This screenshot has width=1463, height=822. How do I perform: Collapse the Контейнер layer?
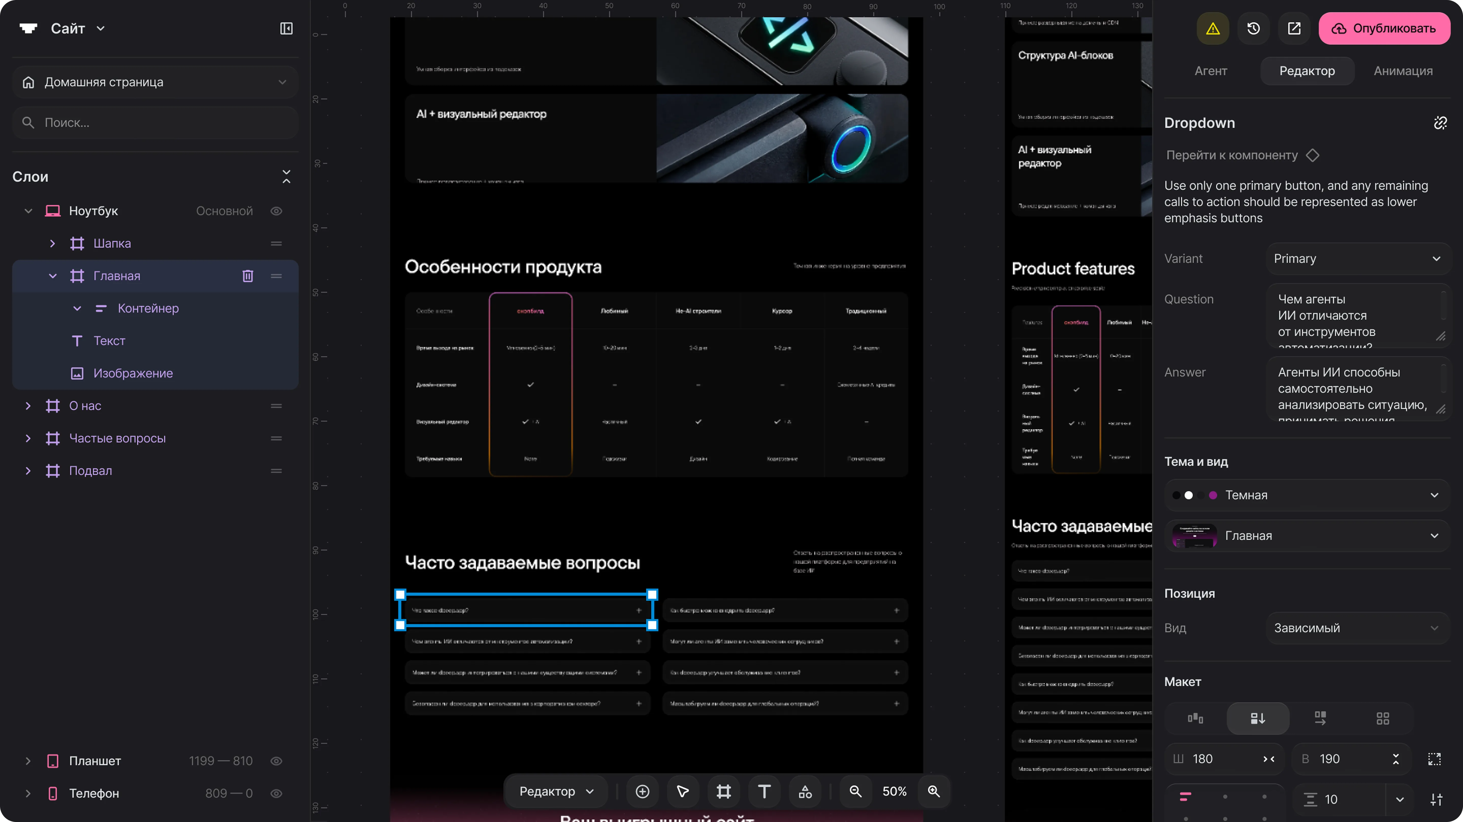click(77, 308)
